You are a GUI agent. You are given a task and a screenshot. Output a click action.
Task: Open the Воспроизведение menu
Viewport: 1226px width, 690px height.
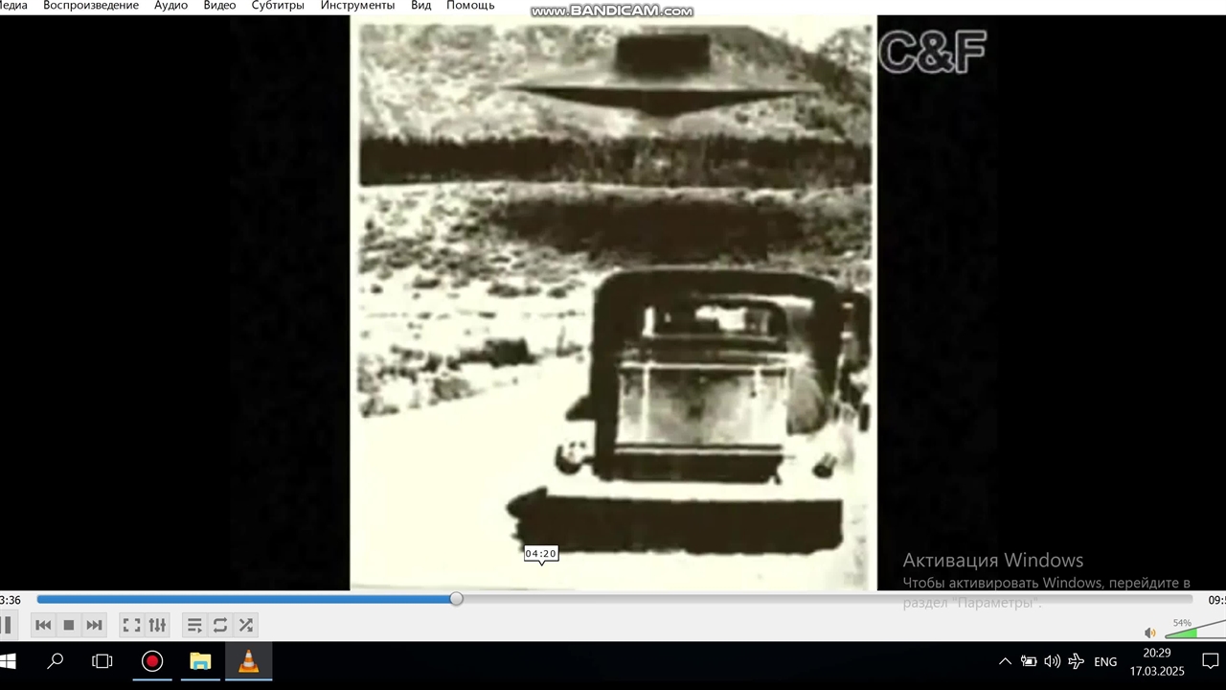(x=91, y=6)
